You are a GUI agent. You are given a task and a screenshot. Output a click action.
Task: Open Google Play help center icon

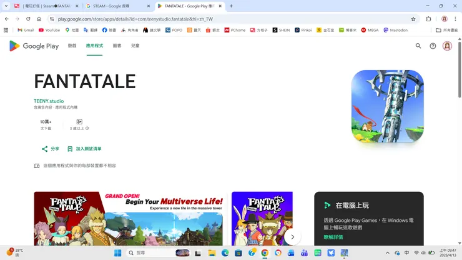[433, 46]
